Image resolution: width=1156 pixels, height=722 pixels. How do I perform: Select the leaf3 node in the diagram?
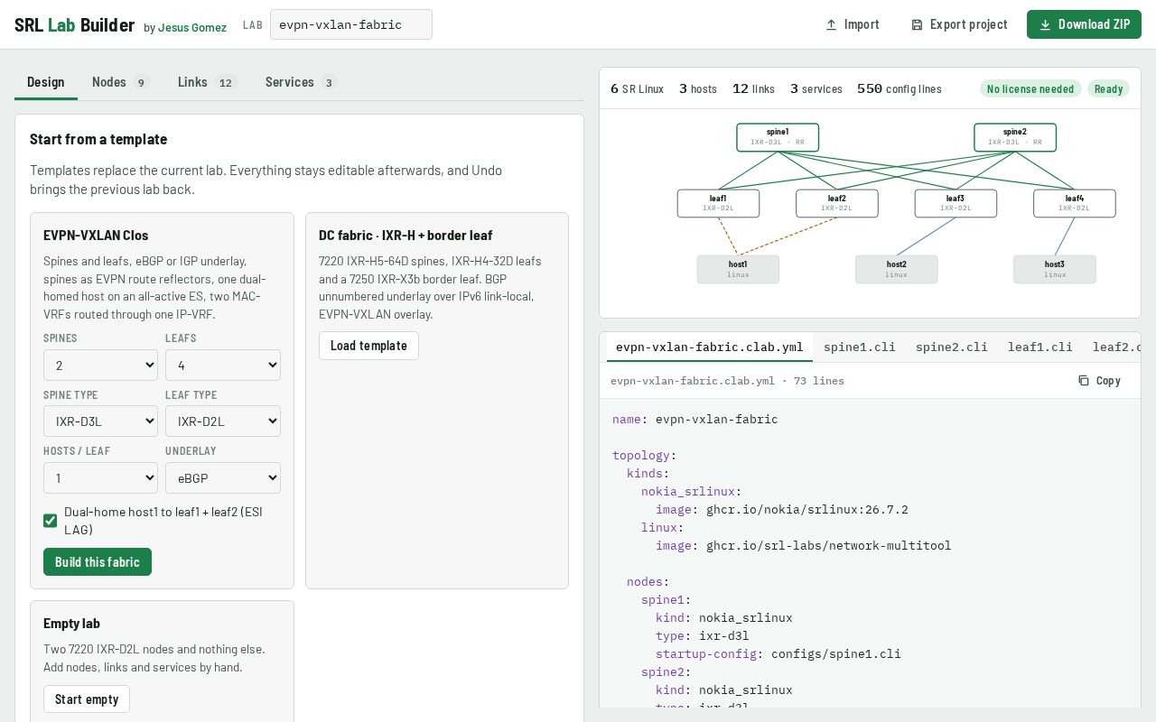coord(956,203)
